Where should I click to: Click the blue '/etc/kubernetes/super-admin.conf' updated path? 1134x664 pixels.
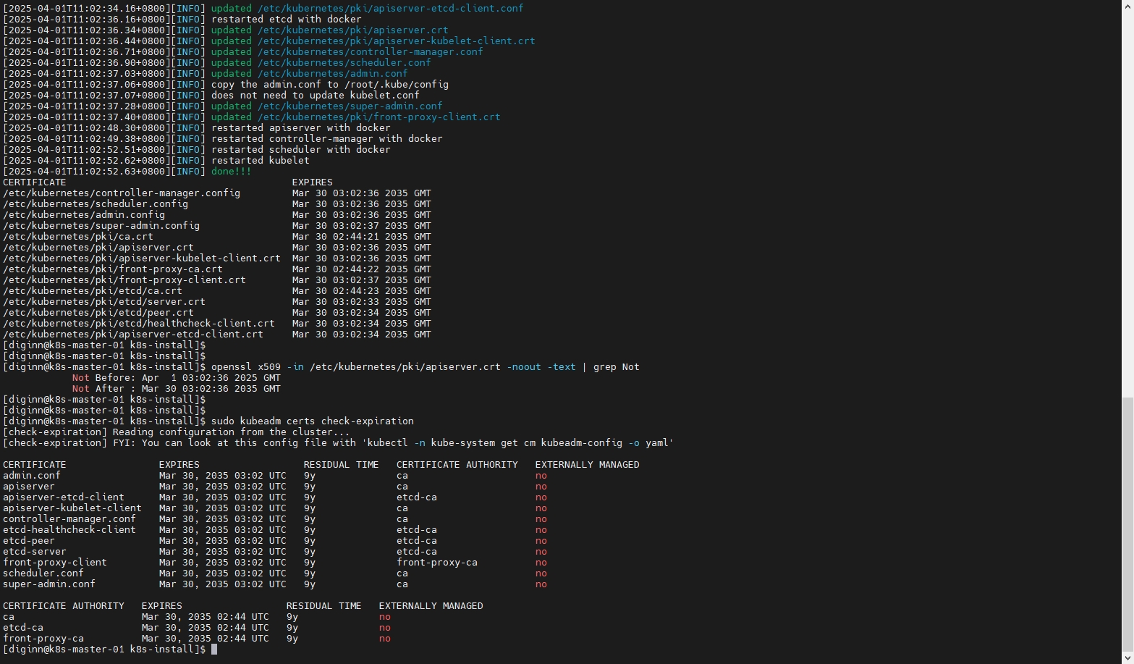point(350,106)
